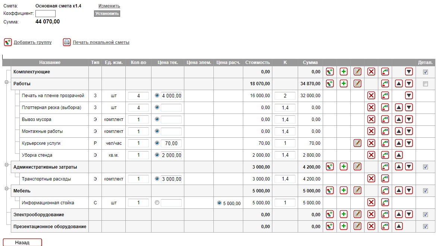Move Плоттерная резка row up
The height and width of the screenshot is (246, 438).
tap(399, 108)
